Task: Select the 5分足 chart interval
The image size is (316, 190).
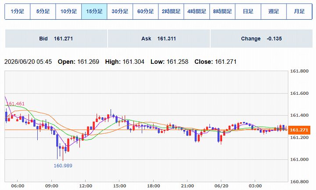Action: [x=43, y=11]
